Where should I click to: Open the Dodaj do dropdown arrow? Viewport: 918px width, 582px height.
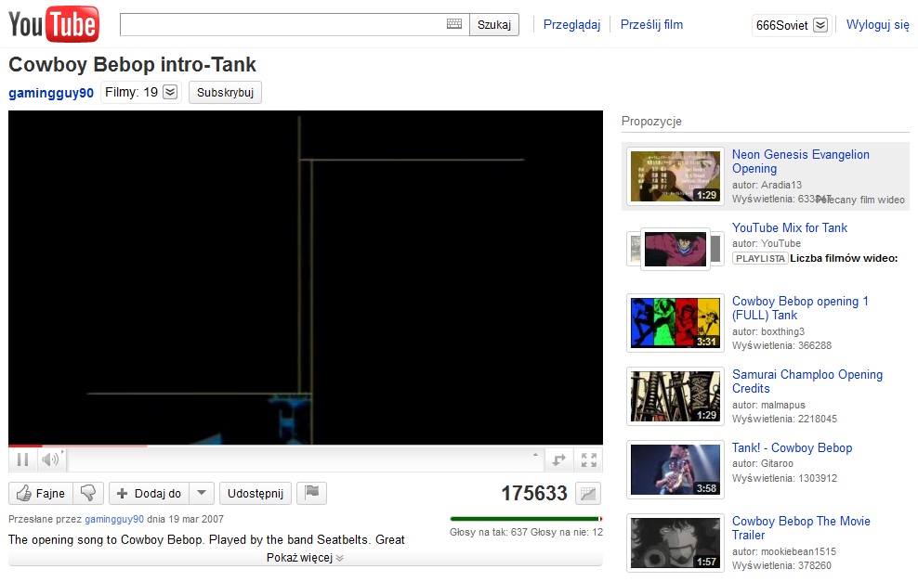tap(203, 494)
